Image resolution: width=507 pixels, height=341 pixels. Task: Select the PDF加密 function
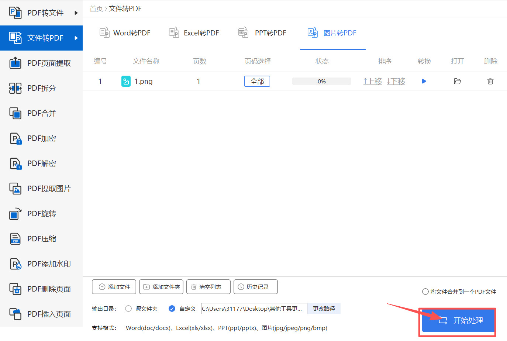pos(41,138)
